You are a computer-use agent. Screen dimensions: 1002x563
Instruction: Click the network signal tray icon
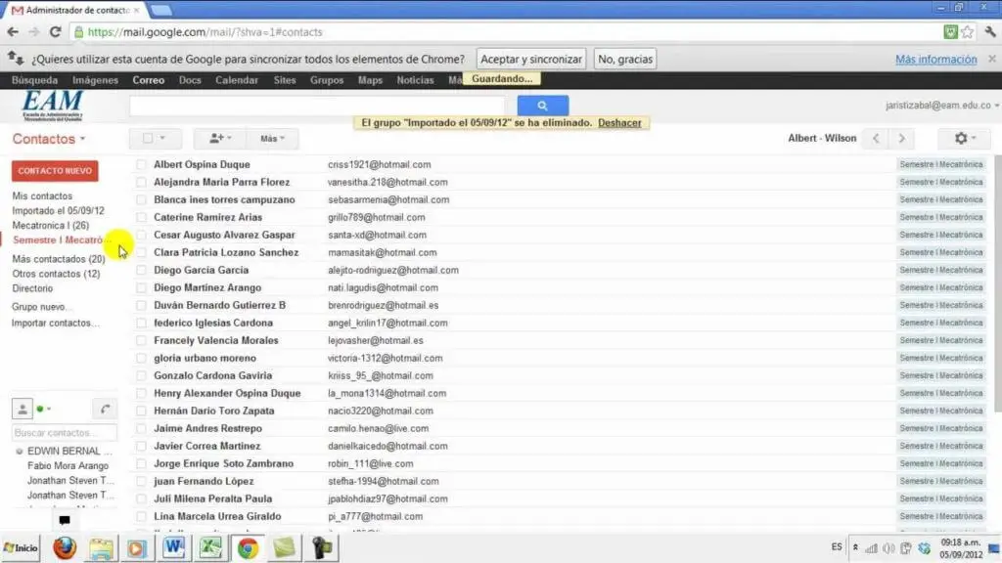(x=872, y=548)
